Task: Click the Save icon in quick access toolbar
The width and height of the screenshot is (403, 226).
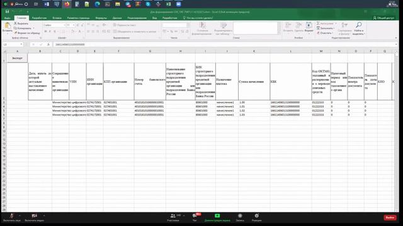Action: tap(7, 11)
